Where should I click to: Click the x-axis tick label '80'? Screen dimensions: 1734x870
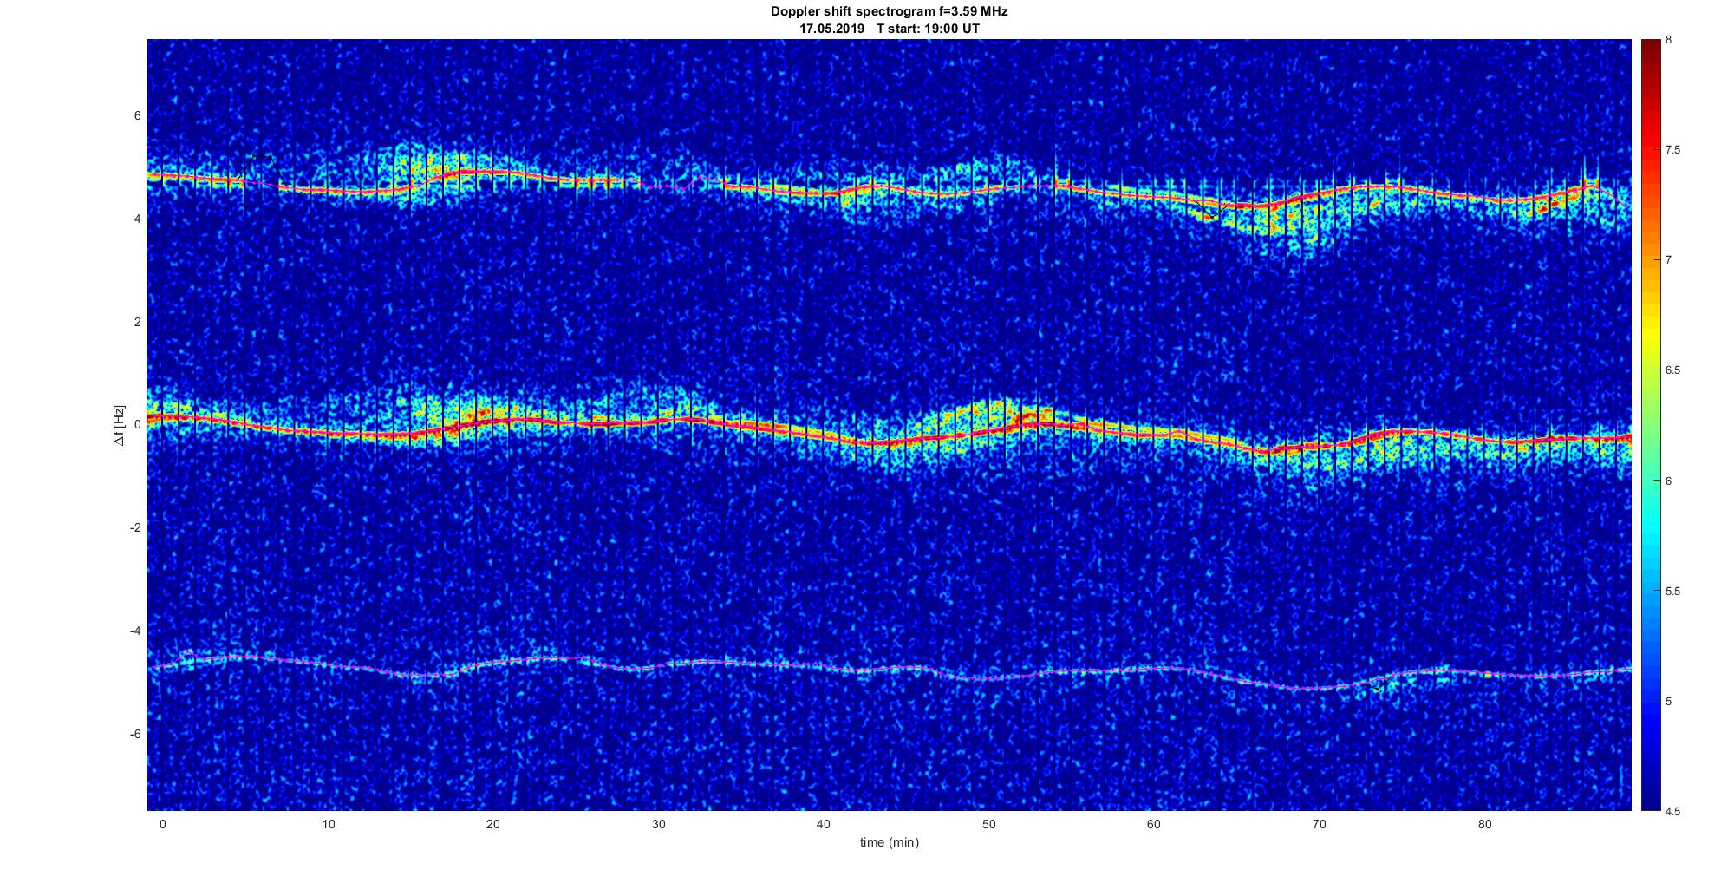(1484, 824)
